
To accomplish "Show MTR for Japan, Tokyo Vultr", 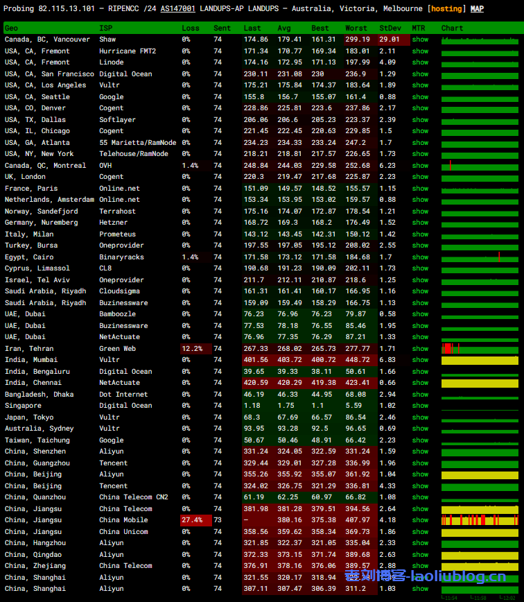I will [x=420, y=418].
